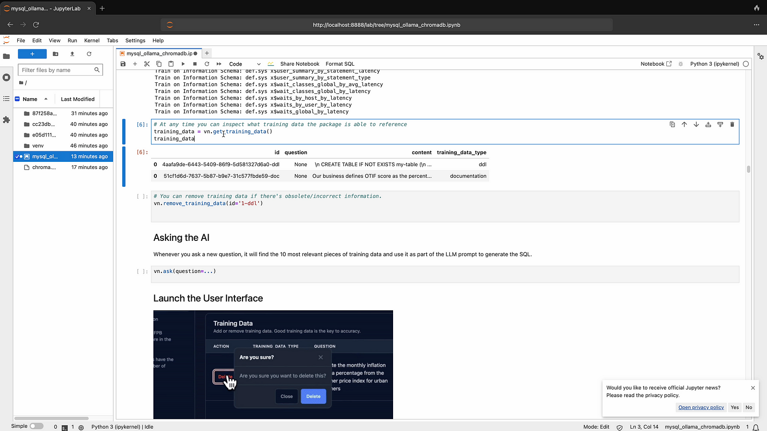The image size is (767, 431).
Task: Cut the selected cell with scissors icon
Action: tap(147, 64)
